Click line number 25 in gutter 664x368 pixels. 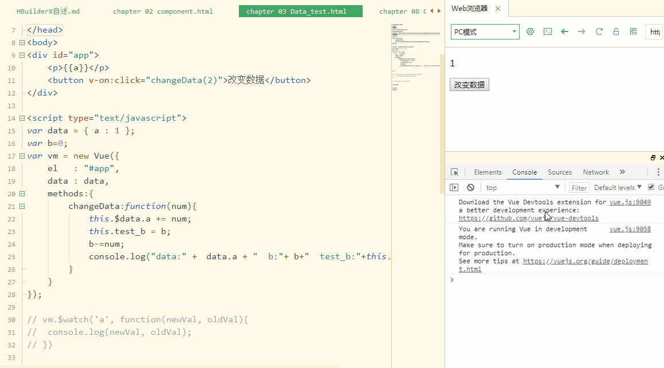(x=11, y=257)
